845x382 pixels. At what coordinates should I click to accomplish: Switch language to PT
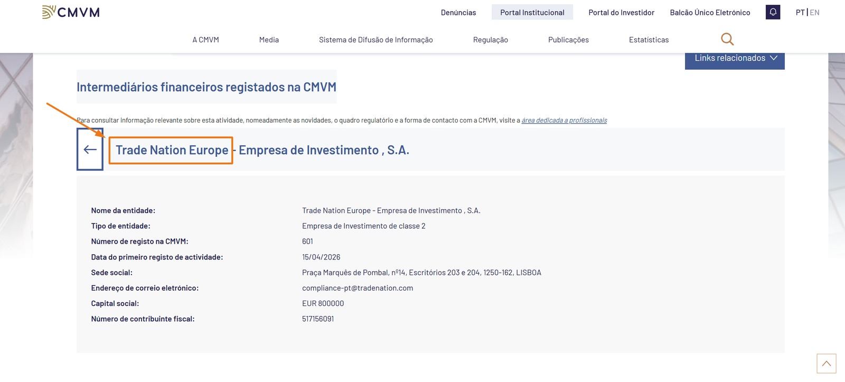point(800,13)
